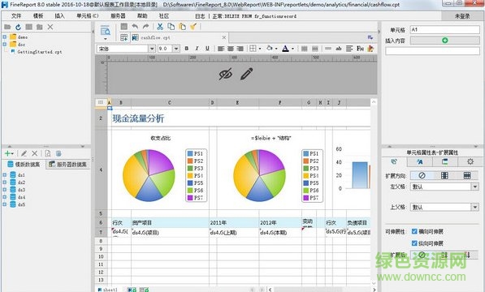Select no-expand direction option
Viewport: 485px width, 292px height.
tap(422, 176)
